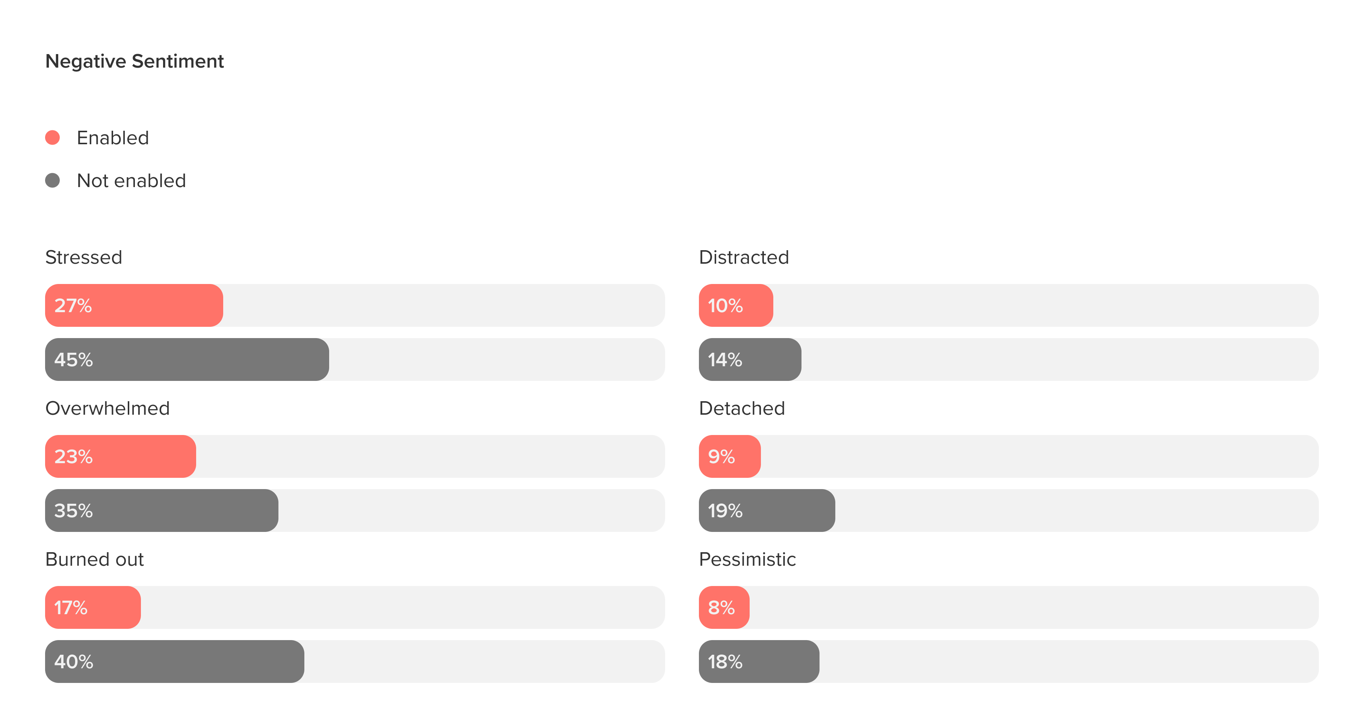This screenshot has width=1364, height=728.
Task: Click the Stressed category label
Action: point(84,257)
